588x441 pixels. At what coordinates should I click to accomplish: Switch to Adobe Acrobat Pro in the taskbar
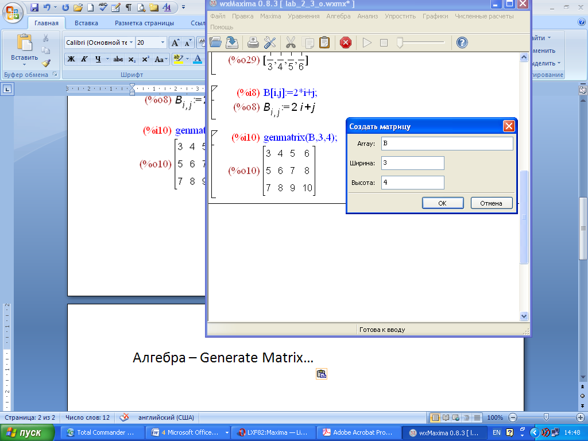coord(359,432)
